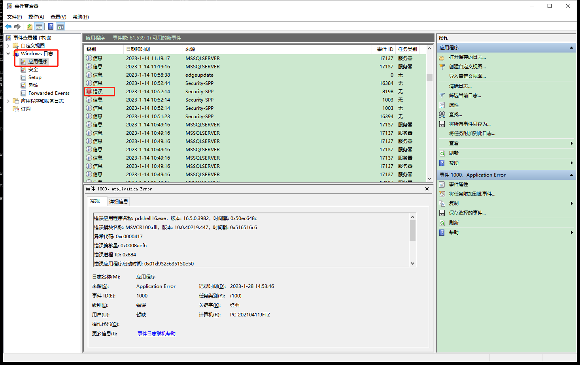Viewport: 580px width, 365px height.
Task: Select the event row with ID 8198
Action: click(255, 92)
